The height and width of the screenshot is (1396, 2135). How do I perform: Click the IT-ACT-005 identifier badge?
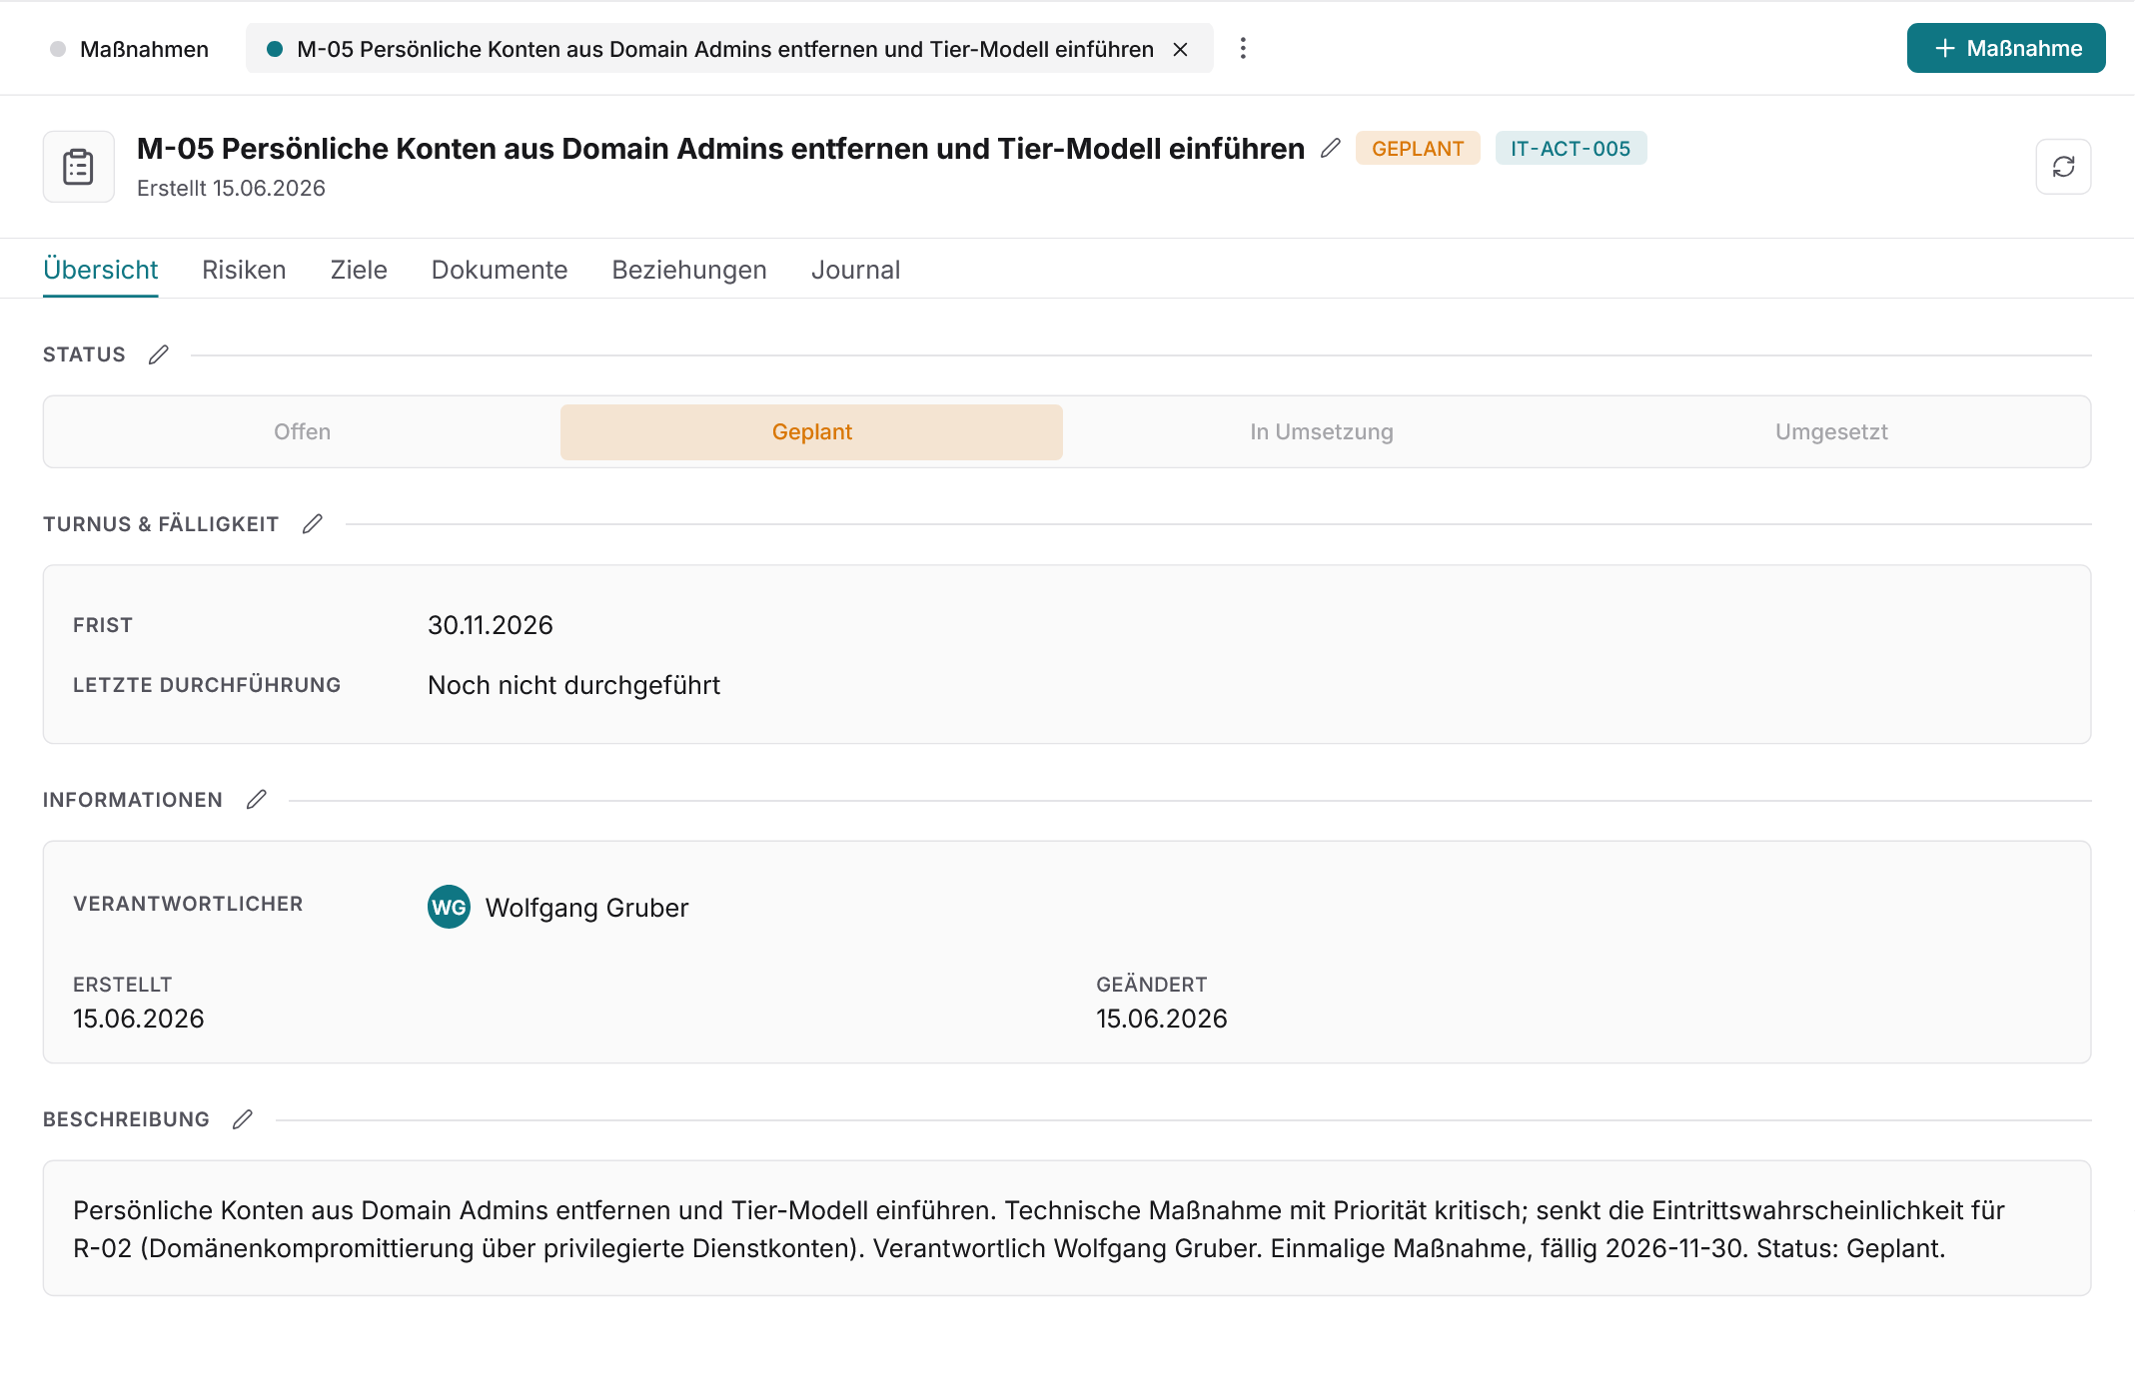pos(1571,148)
